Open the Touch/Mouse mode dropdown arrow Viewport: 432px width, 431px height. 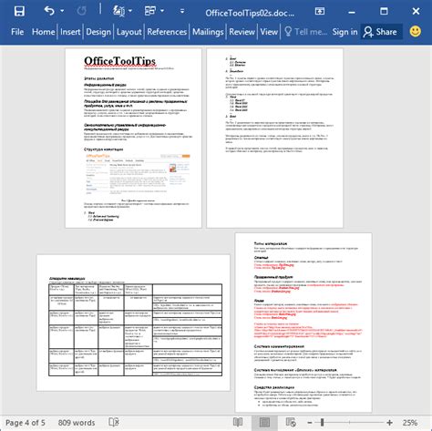click(x=162, y=11)
